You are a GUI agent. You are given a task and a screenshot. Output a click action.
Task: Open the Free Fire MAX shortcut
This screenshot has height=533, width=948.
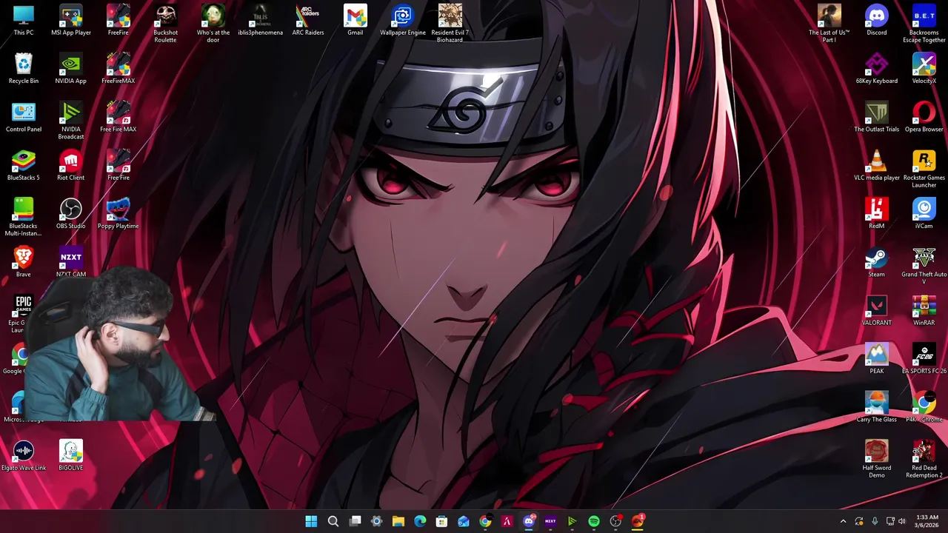118,117
